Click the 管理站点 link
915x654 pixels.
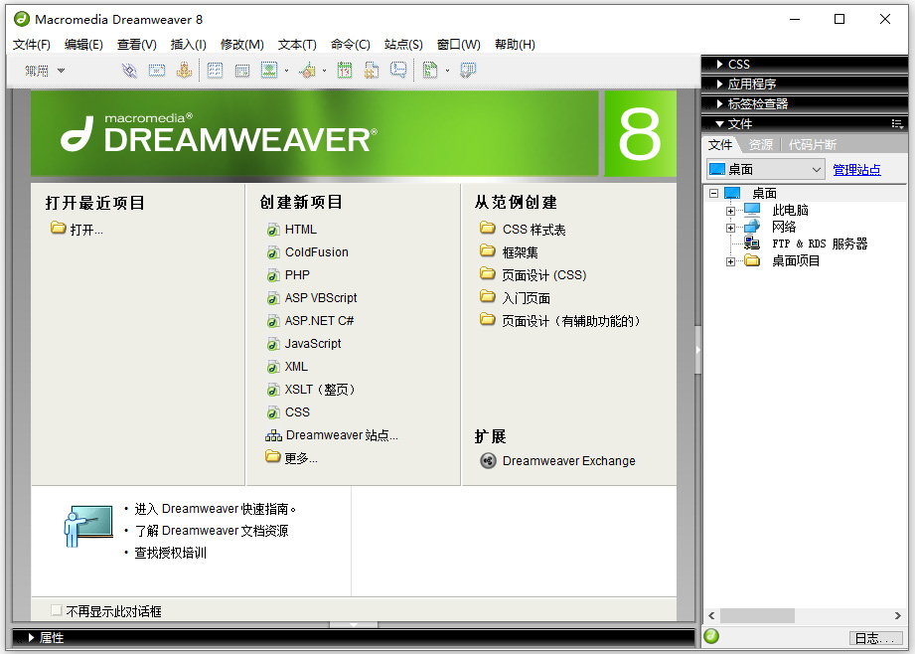click(x=856, y=170)
